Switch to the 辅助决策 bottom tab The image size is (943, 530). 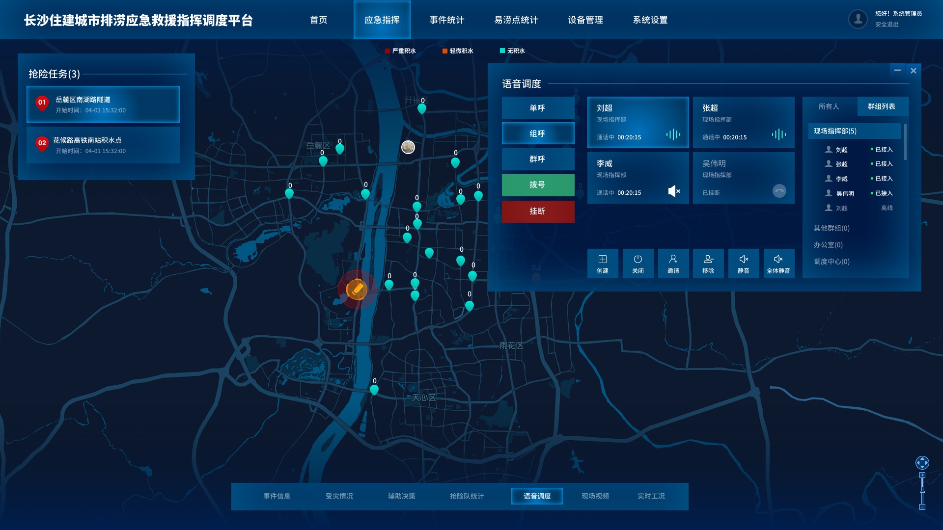[402, 496]
